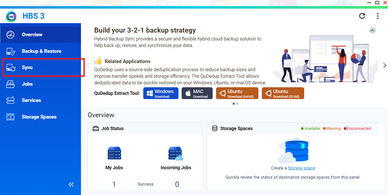Click the My Jobs label
388x195 pixels.
tap(114, 168)
